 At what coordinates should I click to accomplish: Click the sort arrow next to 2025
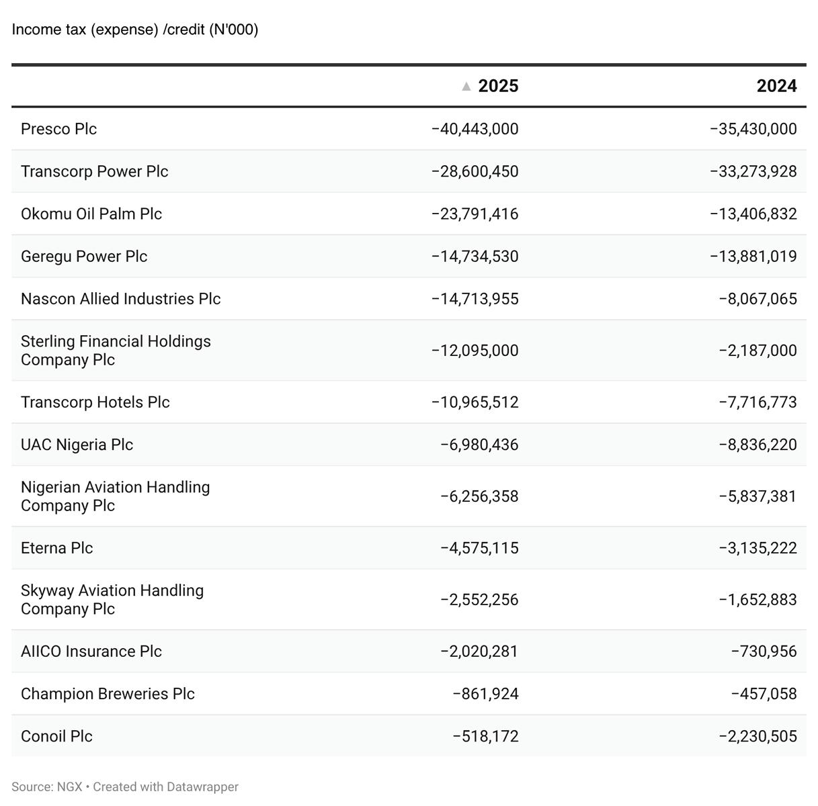(466, 86)
